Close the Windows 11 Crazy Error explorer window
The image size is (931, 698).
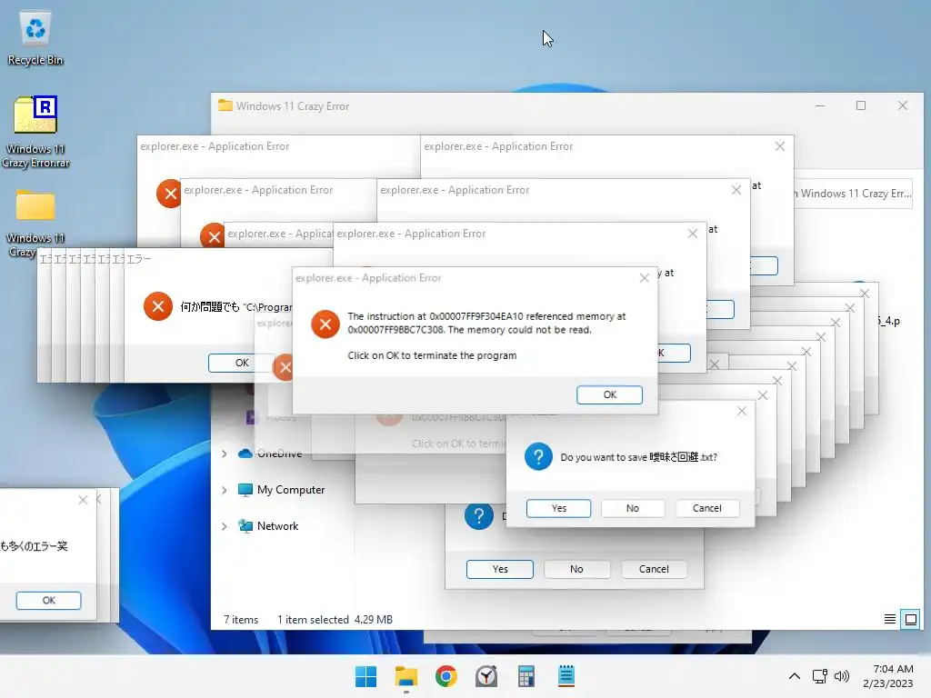[x=903, y=105]
